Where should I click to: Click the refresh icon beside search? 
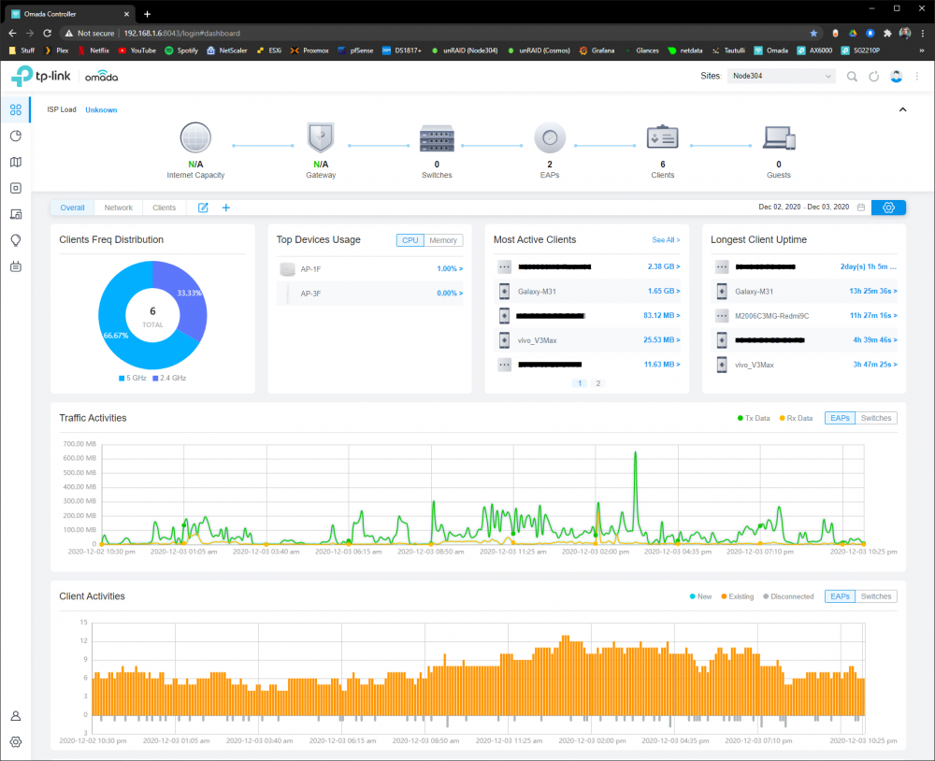873,77
